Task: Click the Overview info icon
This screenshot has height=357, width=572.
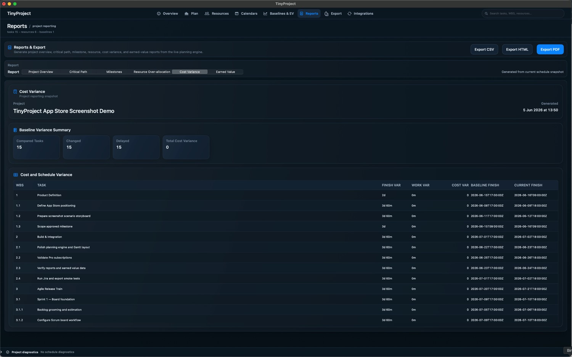Action: coord(159,14)
